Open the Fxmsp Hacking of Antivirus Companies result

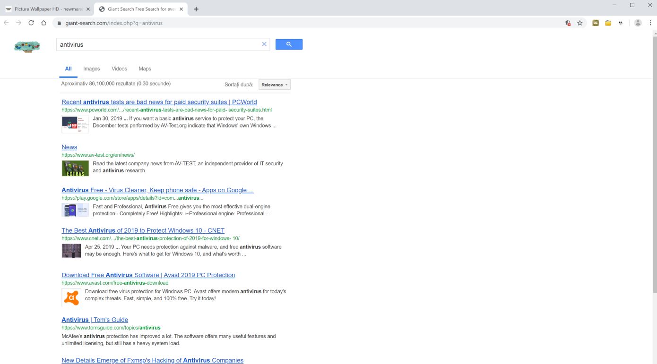tap(153, 361)
